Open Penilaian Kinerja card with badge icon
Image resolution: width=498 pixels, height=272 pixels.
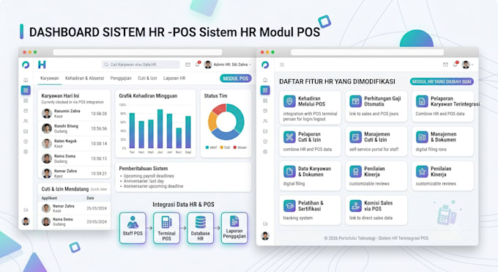[x=376, y=176]
